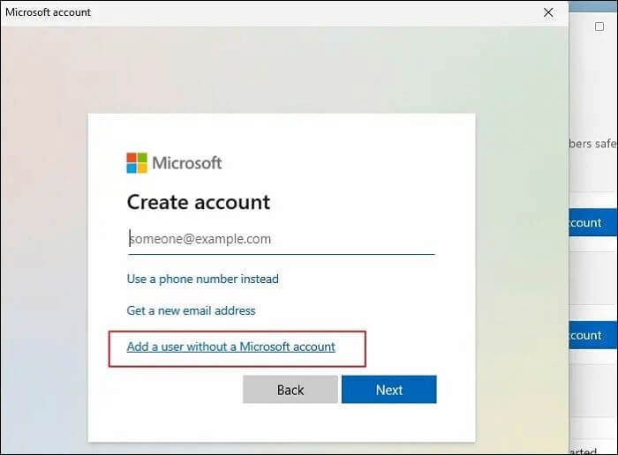Click the Microsoft logo

[x=174, y=163]
